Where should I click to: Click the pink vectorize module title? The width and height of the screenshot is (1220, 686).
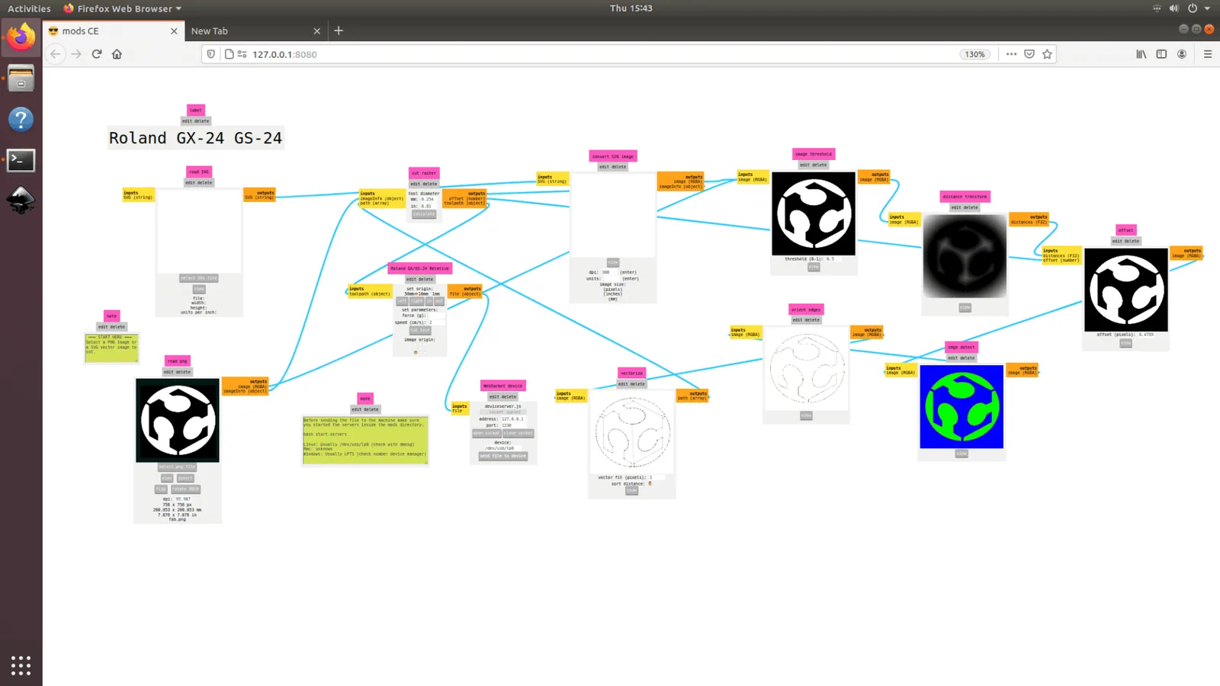click(x=631, y=373)
